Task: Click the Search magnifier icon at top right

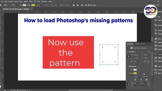Action: (x=154, y=5)
